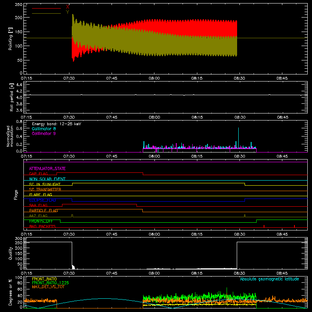The height and width of the screenshot is (312, 312).
Task: Click the GAP_FLAG label
Action: 38,174
